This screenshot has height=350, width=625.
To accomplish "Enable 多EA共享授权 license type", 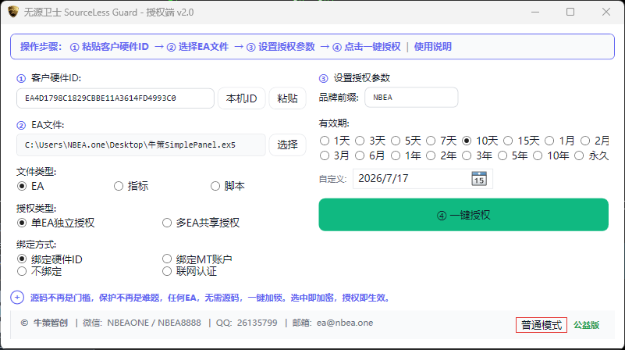I will tap(201, 223).
